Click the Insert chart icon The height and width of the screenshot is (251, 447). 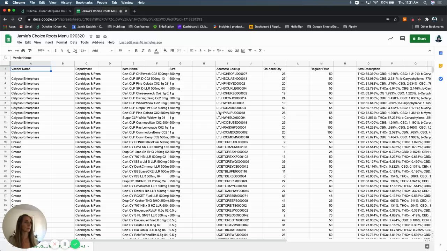click(243, 51)
